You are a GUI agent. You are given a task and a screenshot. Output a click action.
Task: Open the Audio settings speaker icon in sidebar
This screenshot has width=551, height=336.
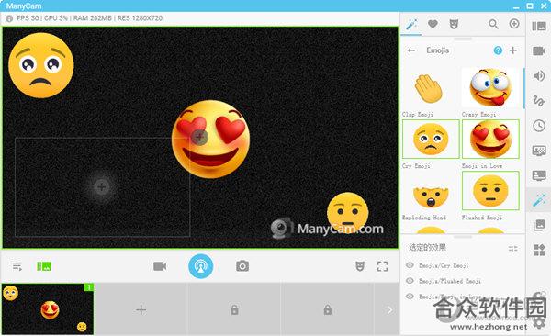(x=539, y=75)
